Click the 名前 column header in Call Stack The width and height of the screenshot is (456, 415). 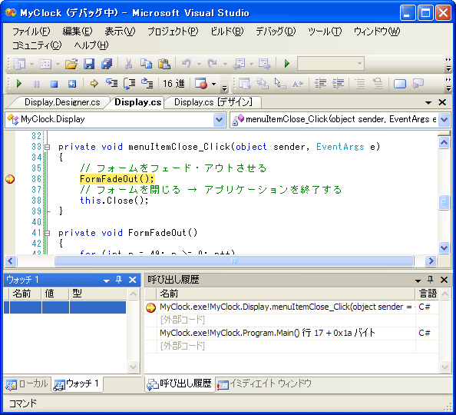[286, 294]
